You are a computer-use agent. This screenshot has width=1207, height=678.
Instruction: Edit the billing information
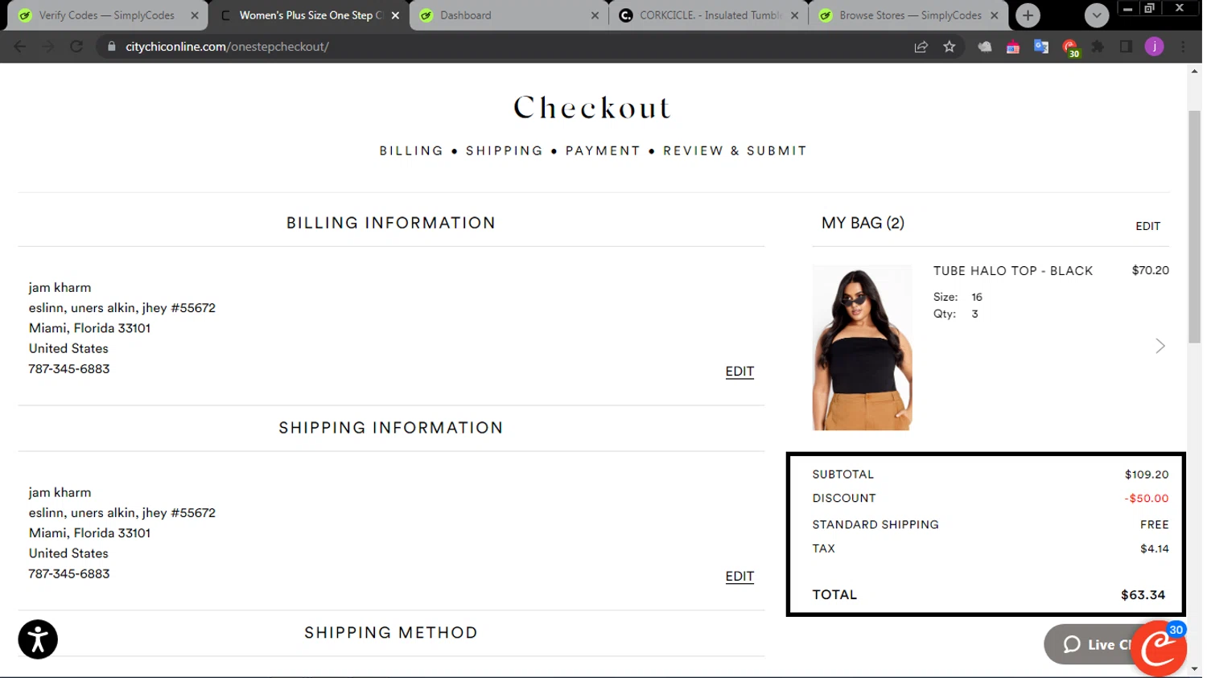tap(739, 372)
